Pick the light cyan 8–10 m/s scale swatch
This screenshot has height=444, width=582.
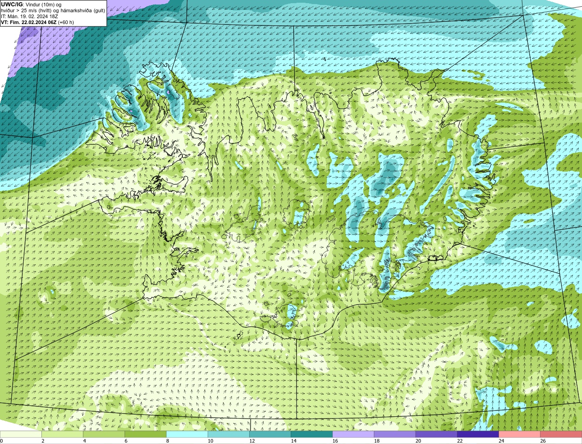click(187, 434)
